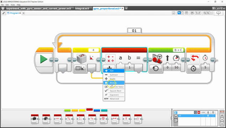Switch to the integral.ev3 project tab
The height and width of the screenshot is (128, 226).
pos(82,9)
